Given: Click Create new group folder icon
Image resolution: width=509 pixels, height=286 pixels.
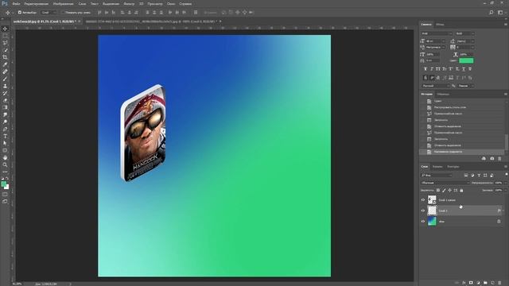Looking at the screenshot, I should pos(485,283).
